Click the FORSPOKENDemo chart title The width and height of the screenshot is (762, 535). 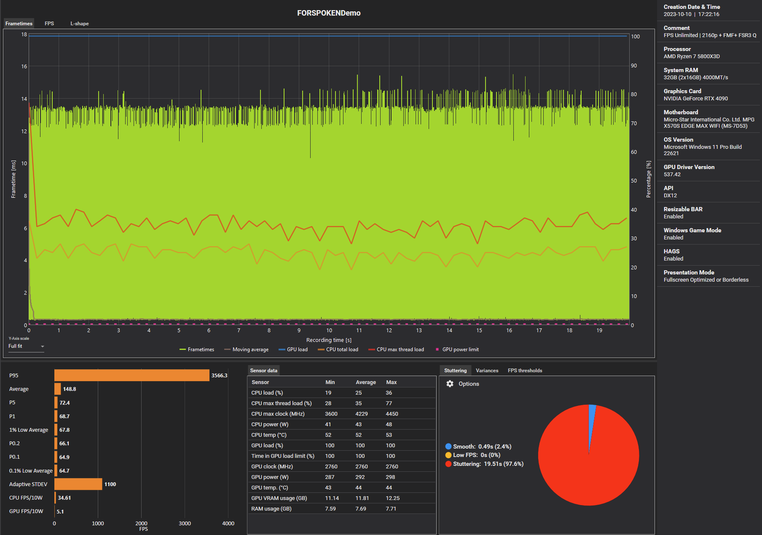(x=329, y=13)
